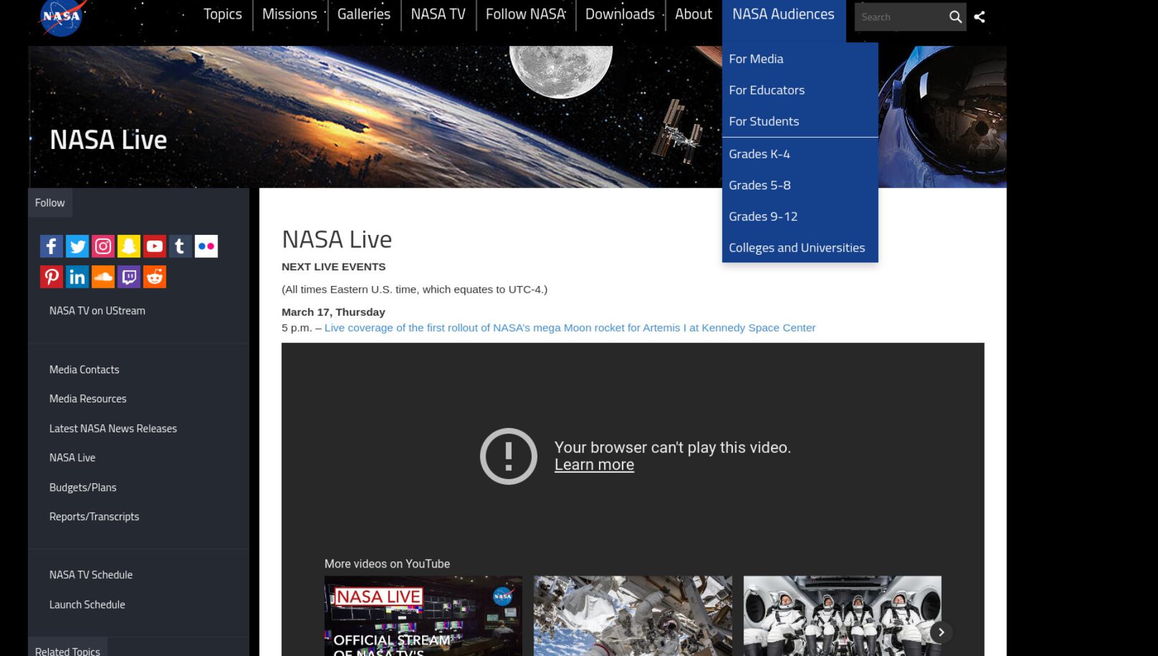Open NASA's Reddit icon

coord(155,277)
